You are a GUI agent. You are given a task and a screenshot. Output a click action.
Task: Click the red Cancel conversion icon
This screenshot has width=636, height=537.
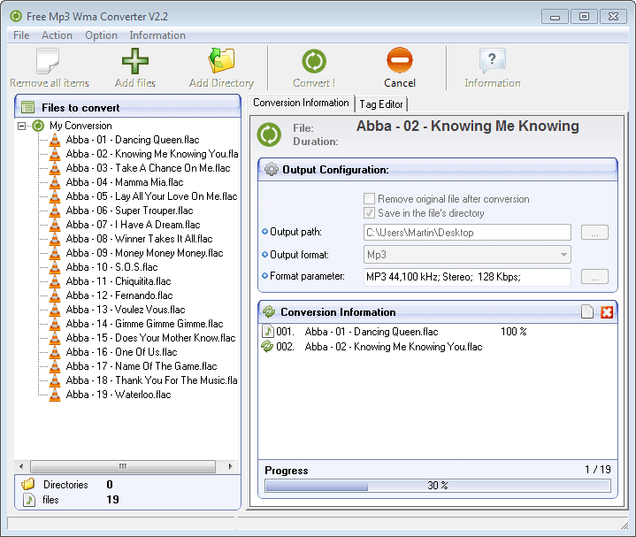[400, 61]
